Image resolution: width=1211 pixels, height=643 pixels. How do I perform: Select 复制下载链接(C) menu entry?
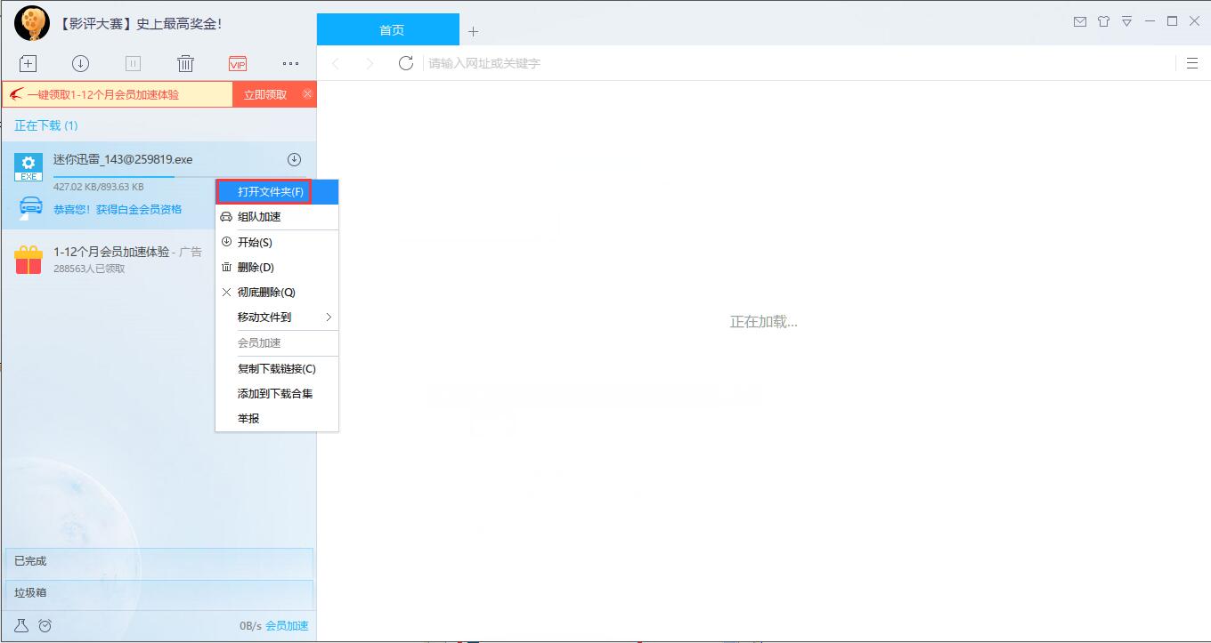coord(276,369)
